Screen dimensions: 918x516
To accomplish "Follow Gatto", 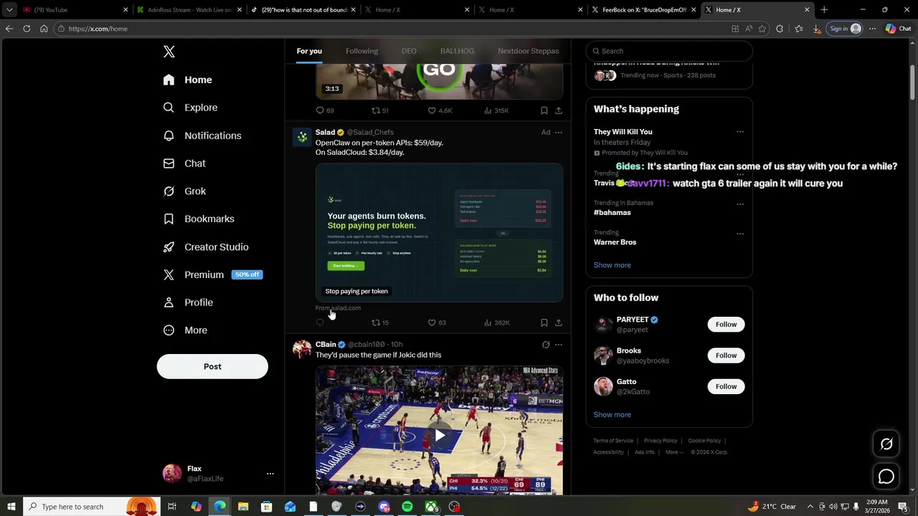I will coord(726,386).
